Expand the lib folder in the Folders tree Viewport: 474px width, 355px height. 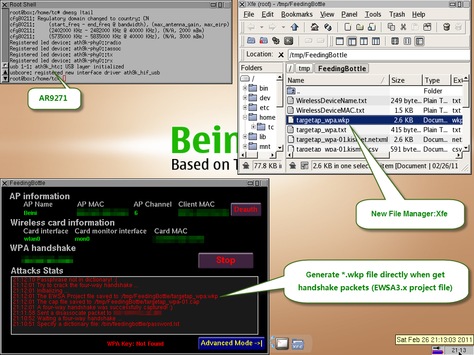point(245,136)
